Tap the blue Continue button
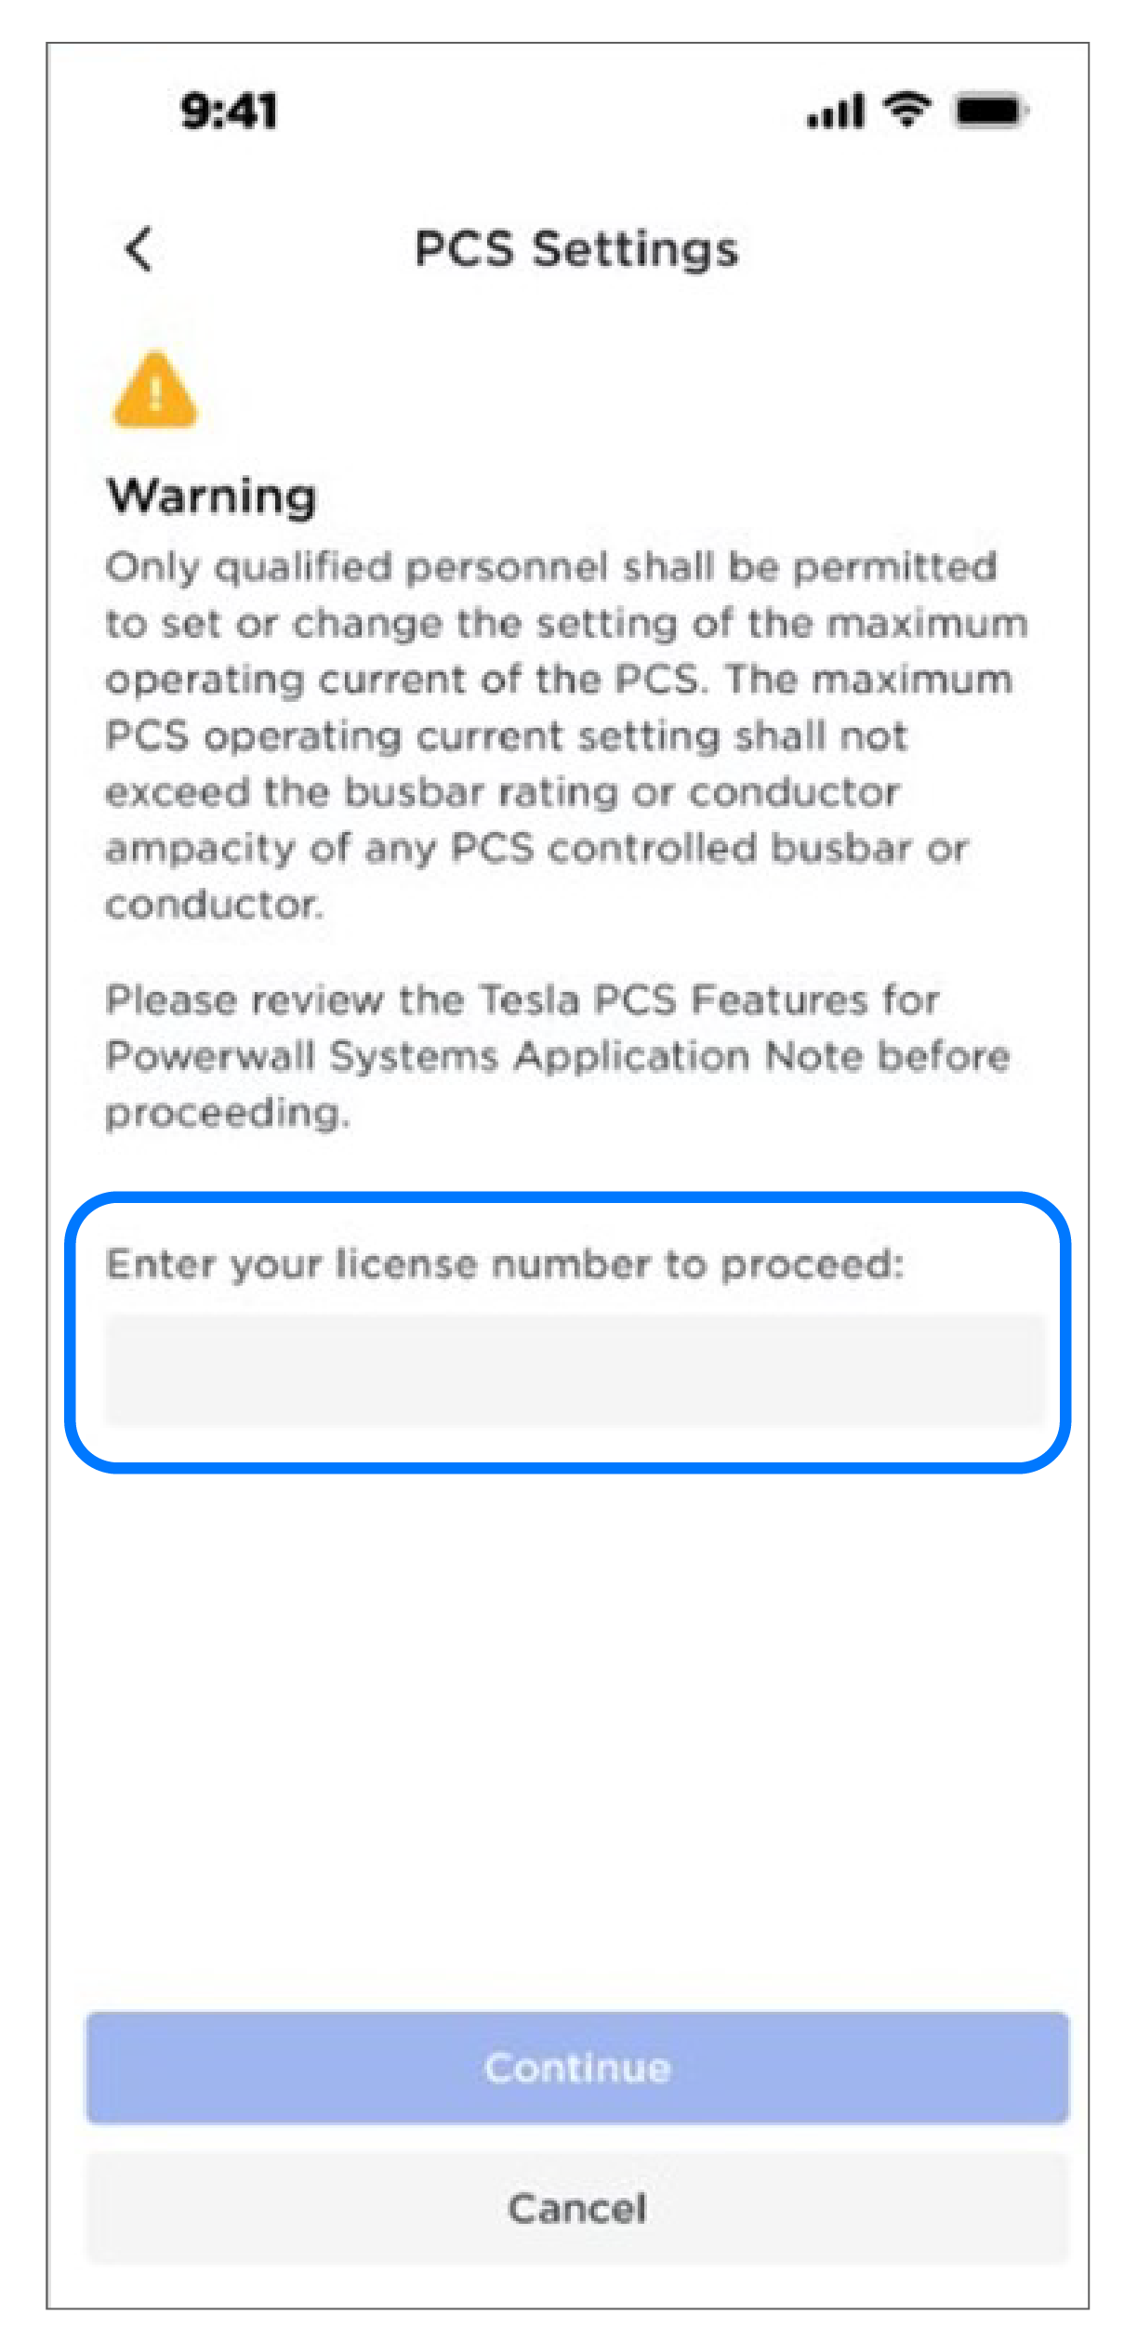The height and width of the screenshot is (2340, 1124). (577, 2069)
